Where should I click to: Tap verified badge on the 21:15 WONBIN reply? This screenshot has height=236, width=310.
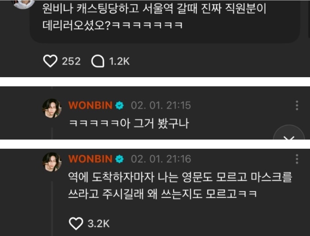pos(119,105)
